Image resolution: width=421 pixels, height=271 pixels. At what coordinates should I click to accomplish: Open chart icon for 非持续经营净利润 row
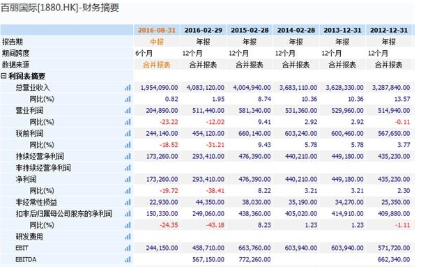[x=128, y=168]
